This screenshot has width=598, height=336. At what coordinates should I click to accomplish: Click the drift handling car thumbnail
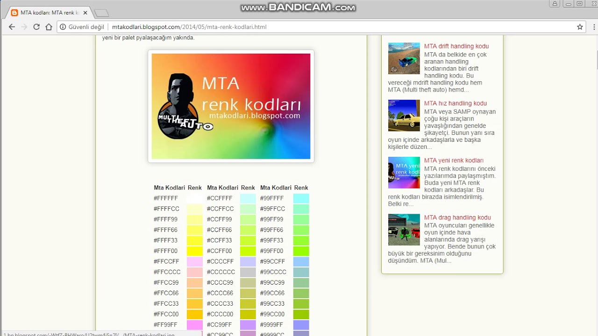pos(404,58)
